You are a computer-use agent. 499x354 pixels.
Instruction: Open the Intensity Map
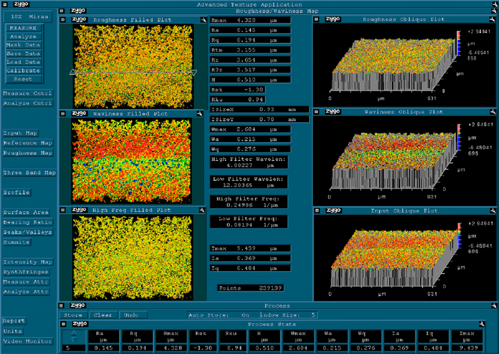28,262
